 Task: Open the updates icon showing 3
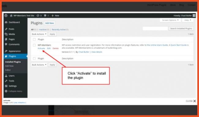[38, 16]
